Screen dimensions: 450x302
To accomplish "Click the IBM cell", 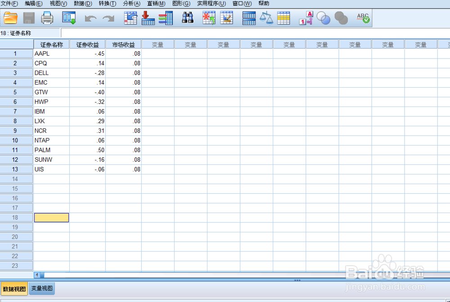I will click(52, 111).
